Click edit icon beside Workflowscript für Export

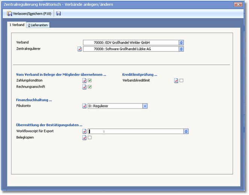(84, 131)
